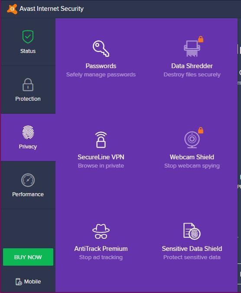Click 'Stop ad tracking' subtitle
This screenshot has height=293, width=241.
pyautogui.click(x=101, y=257)
